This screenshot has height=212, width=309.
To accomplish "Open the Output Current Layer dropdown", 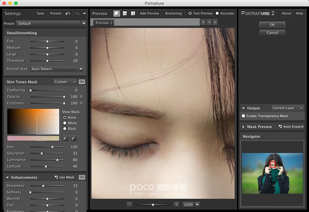I will (x=288, y=108).
